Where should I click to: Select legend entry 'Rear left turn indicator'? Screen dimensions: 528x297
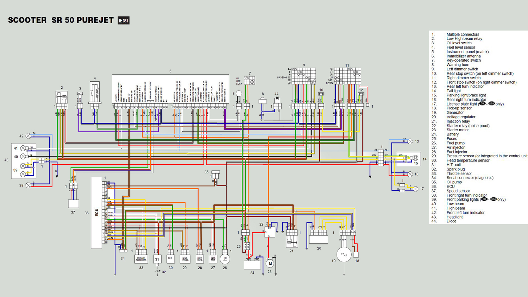click(x=465, y=86)
